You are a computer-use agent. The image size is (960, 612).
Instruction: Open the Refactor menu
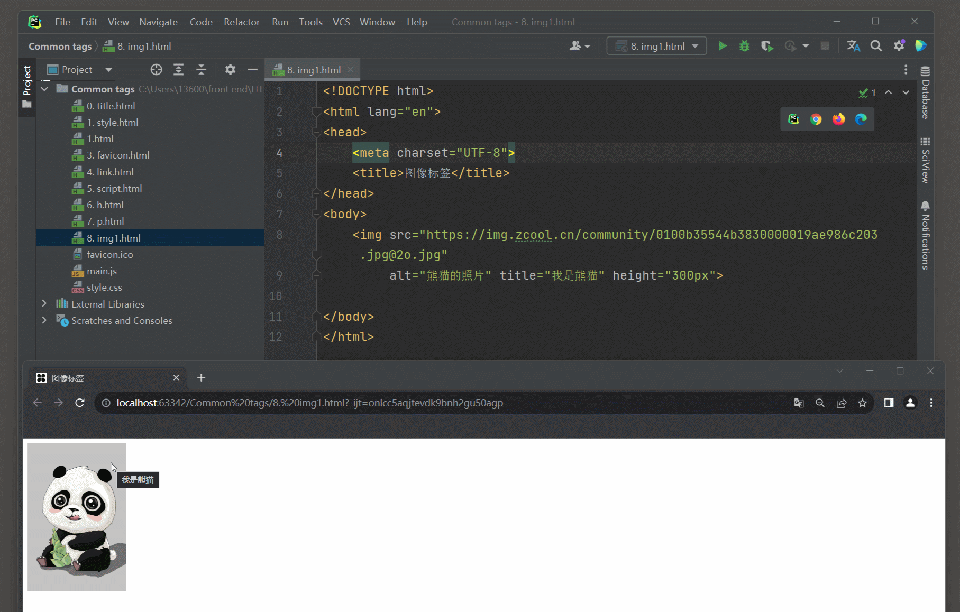tap(242, 22)
